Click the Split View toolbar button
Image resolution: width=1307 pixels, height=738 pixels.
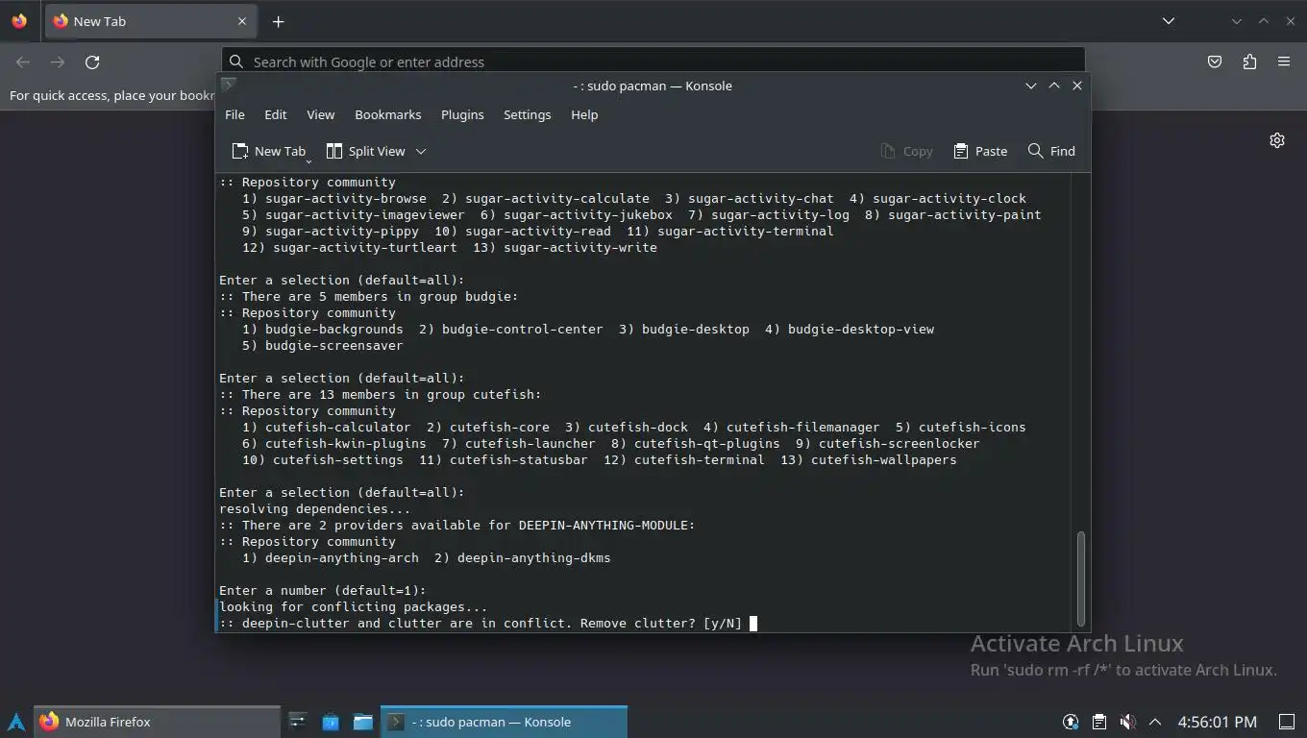click(x=366, y=151)
